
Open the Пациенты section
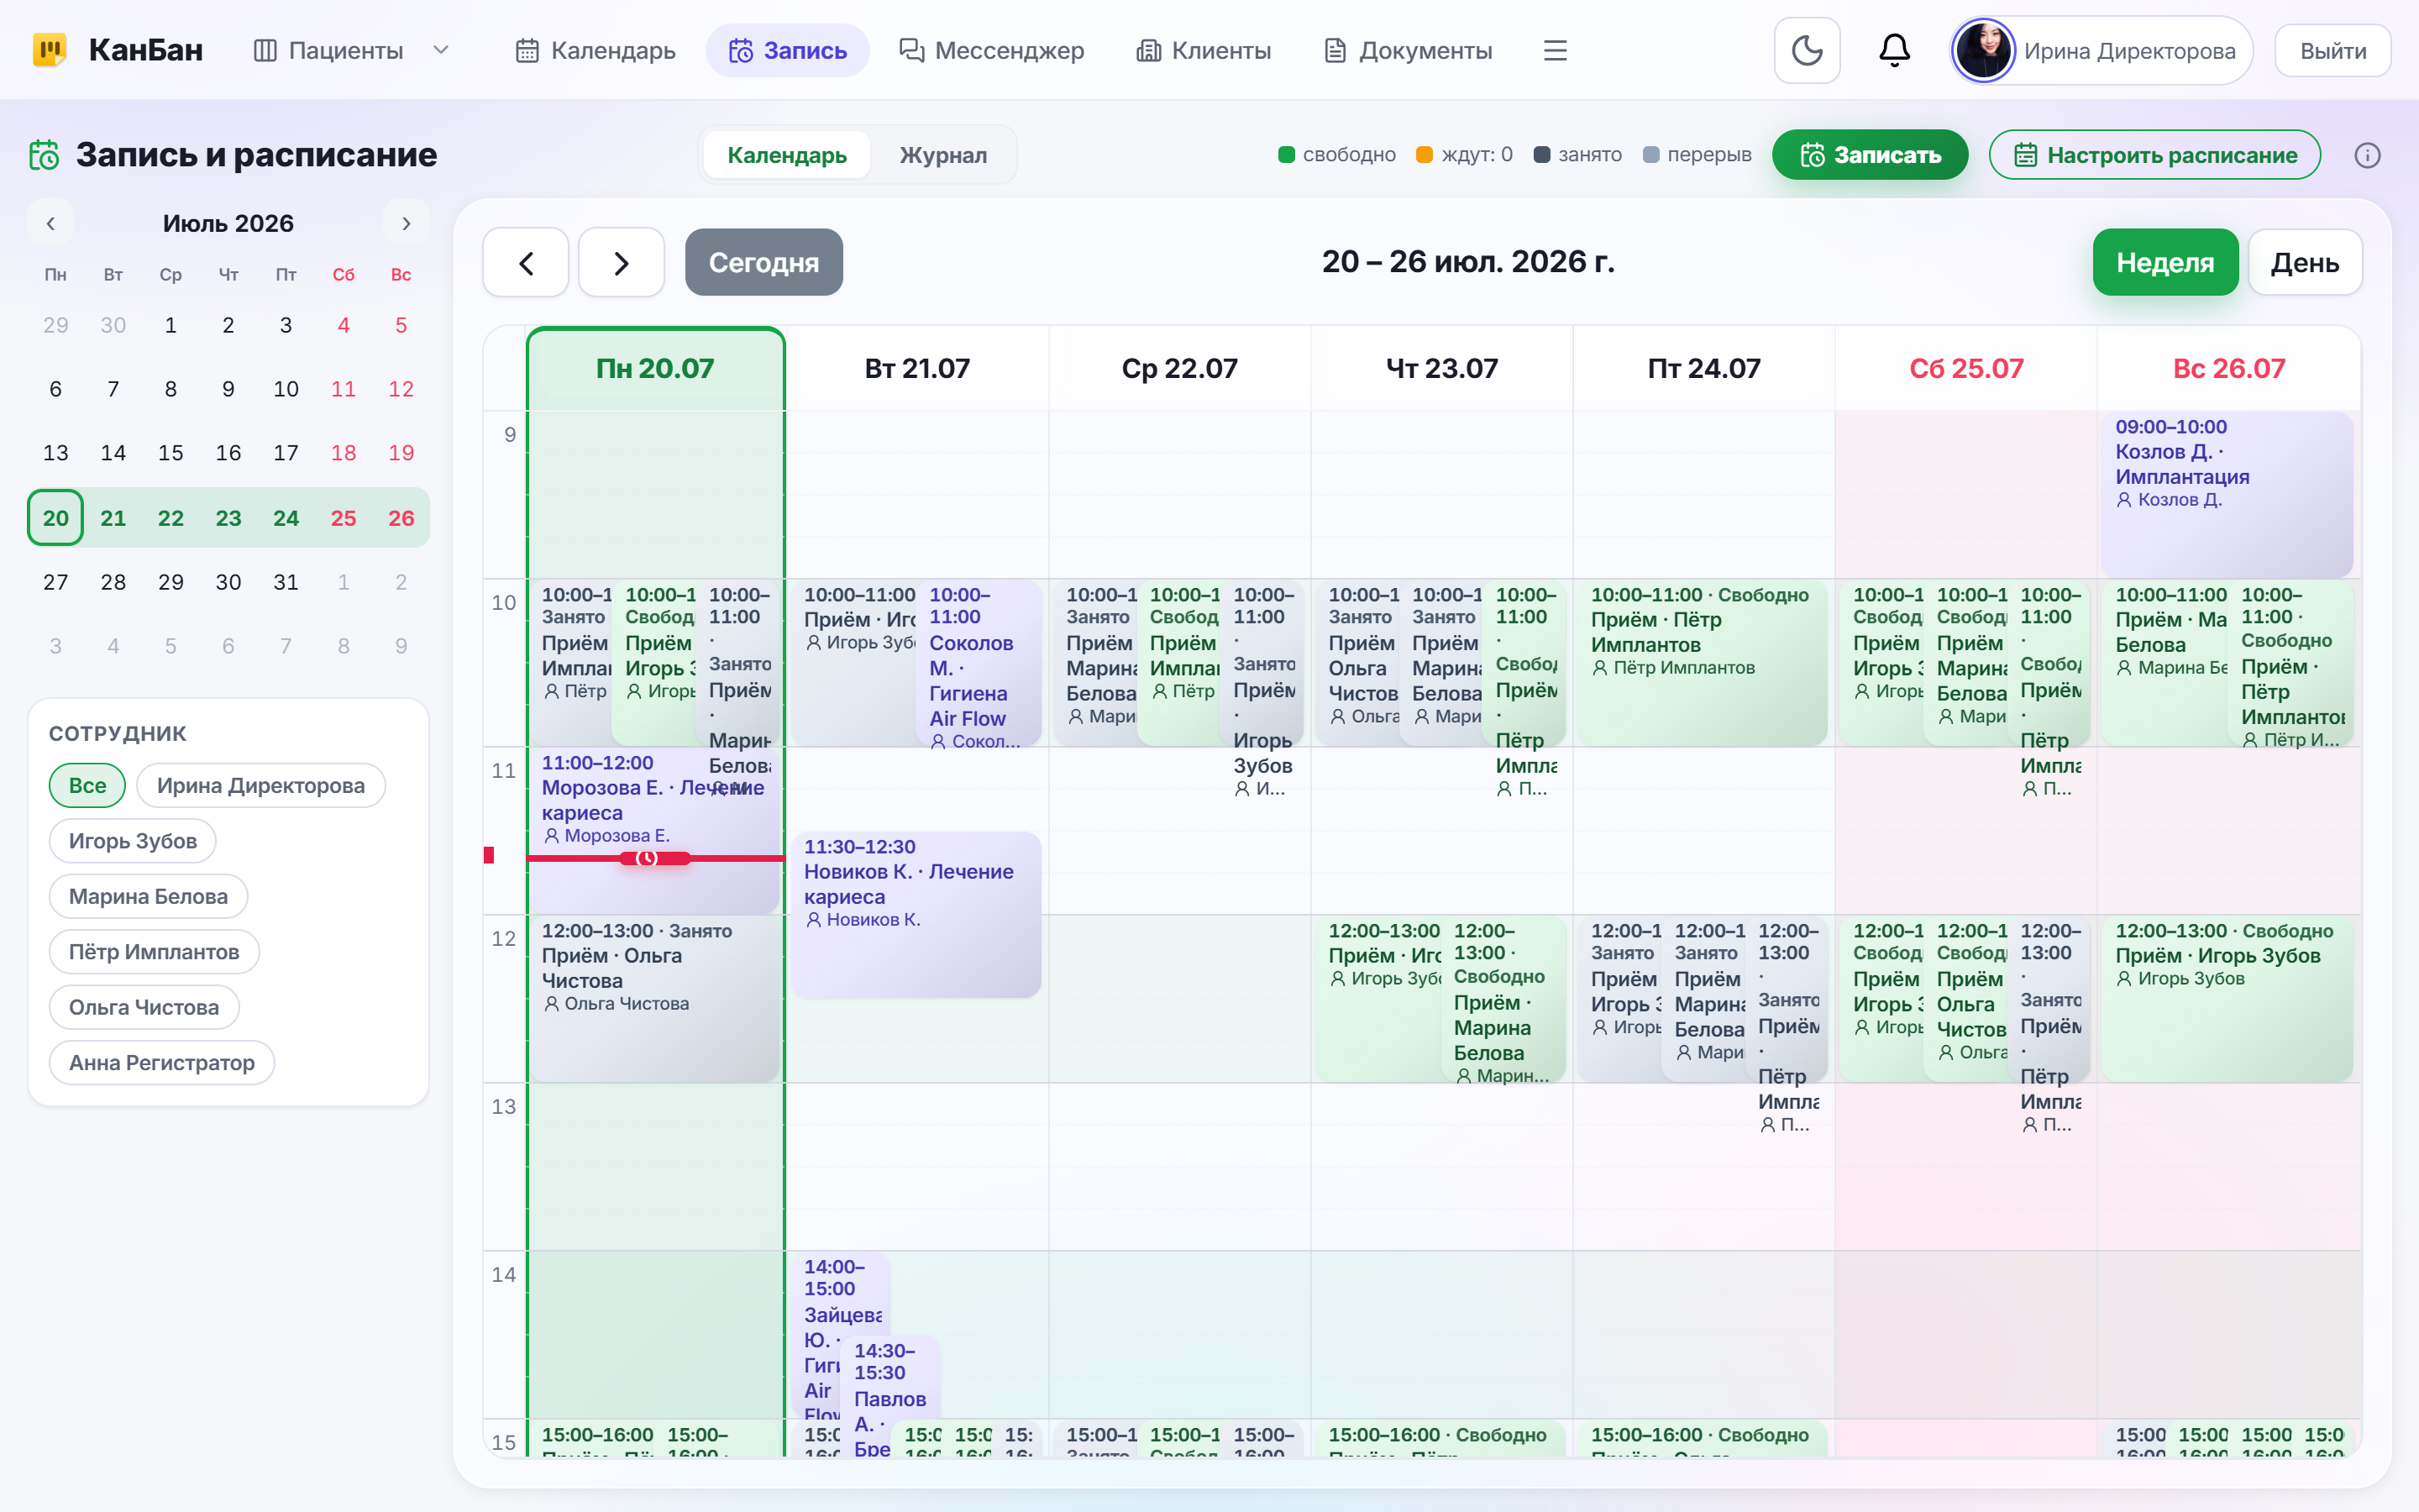click(328, 50)
